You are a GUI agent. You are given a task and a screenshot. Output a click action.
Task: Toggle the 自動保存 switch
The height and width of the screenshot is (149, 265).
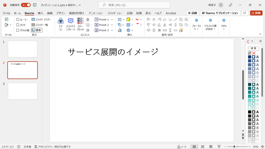[26, 5]
